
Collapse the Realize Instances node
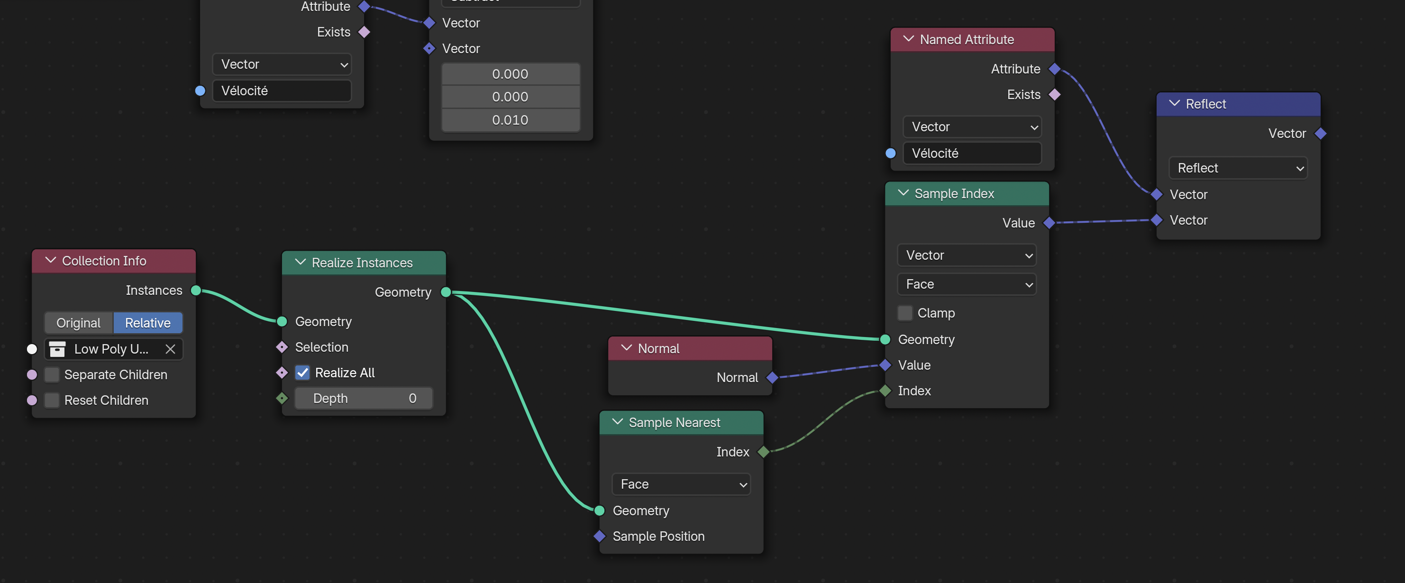point(300,262)
